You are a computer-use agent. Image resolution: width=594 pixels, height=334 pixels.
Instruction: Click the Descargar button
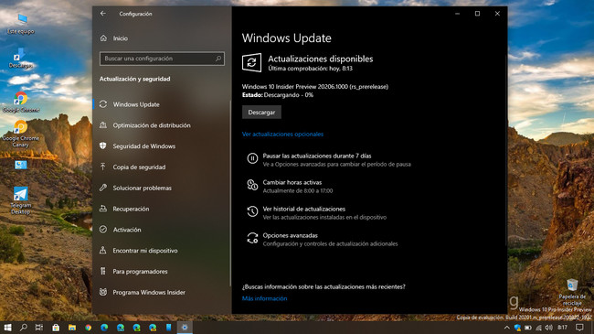point(261,113)
